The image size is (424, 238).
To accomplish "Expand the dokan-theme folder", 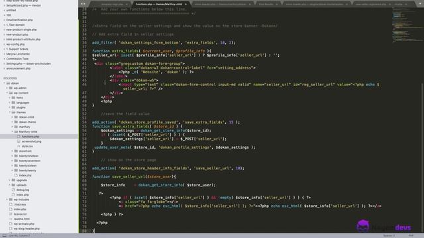I will (x=13, y=122).
